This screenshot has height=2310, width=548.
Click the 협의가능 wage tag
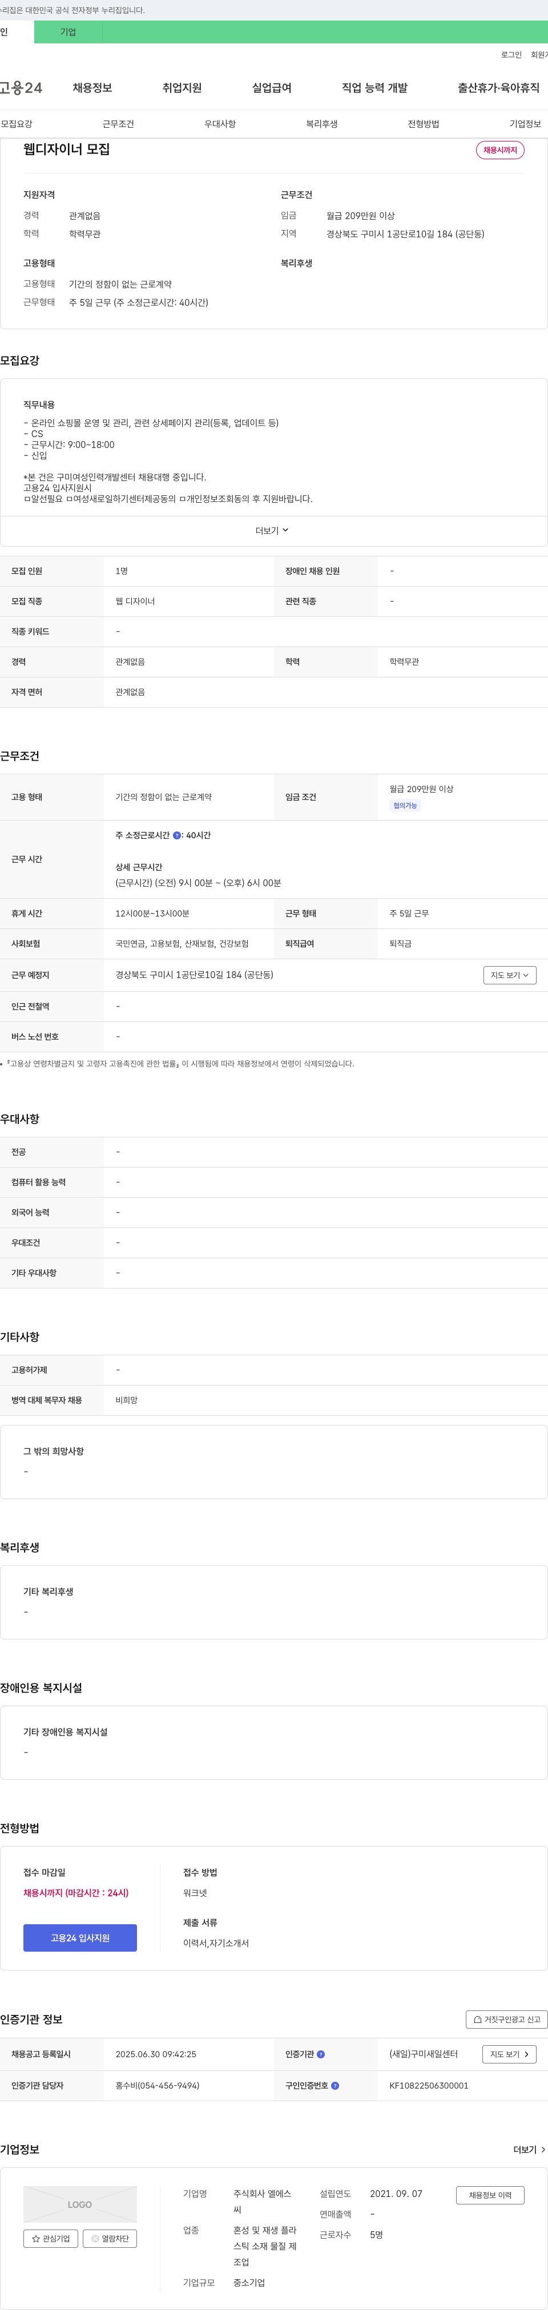click(x=405, y=805)
